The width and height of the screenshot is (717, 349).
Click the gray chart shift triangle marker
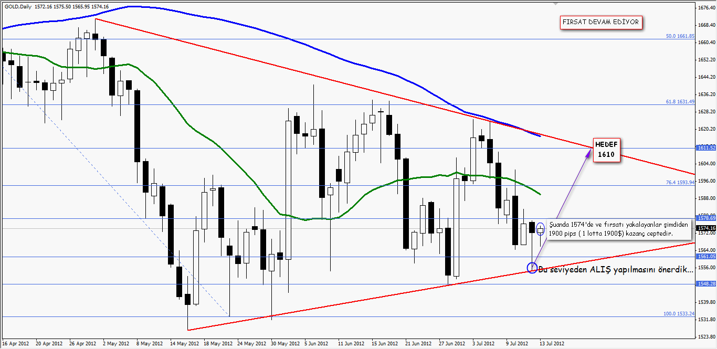(554, 4)
